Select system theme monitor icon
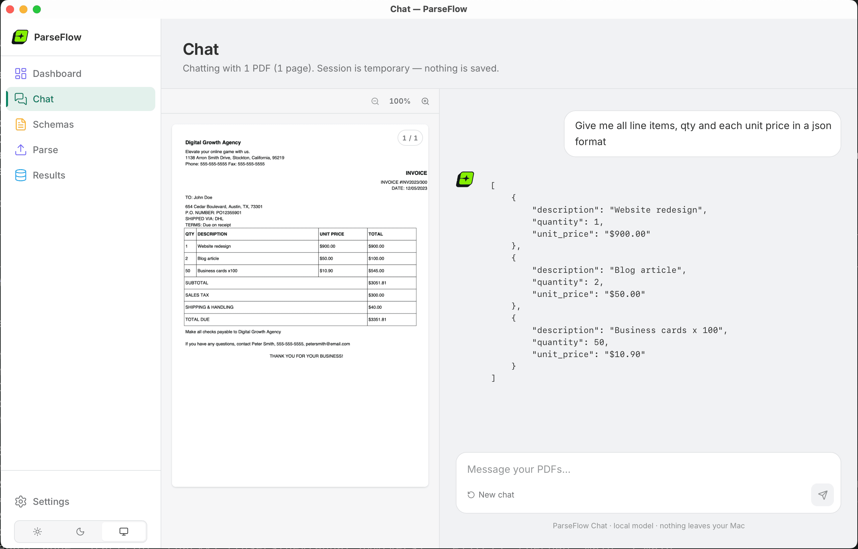 [124, 532]
